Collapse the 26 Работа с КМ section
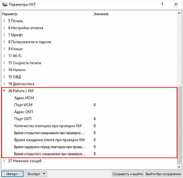The width and height of the screenshot is (183, 178). pos(4,91)
